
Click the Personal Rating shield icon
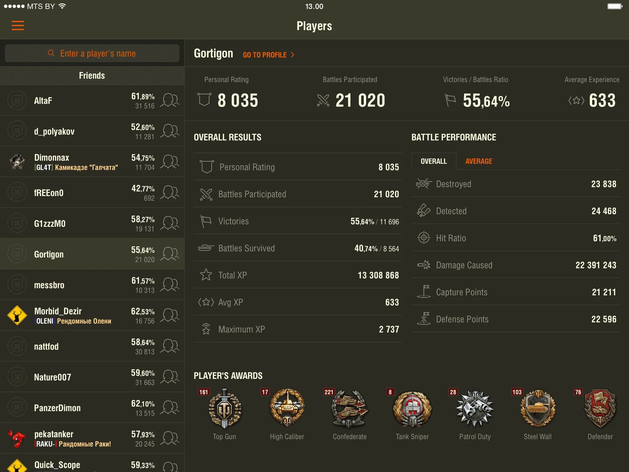coord(205,167)
